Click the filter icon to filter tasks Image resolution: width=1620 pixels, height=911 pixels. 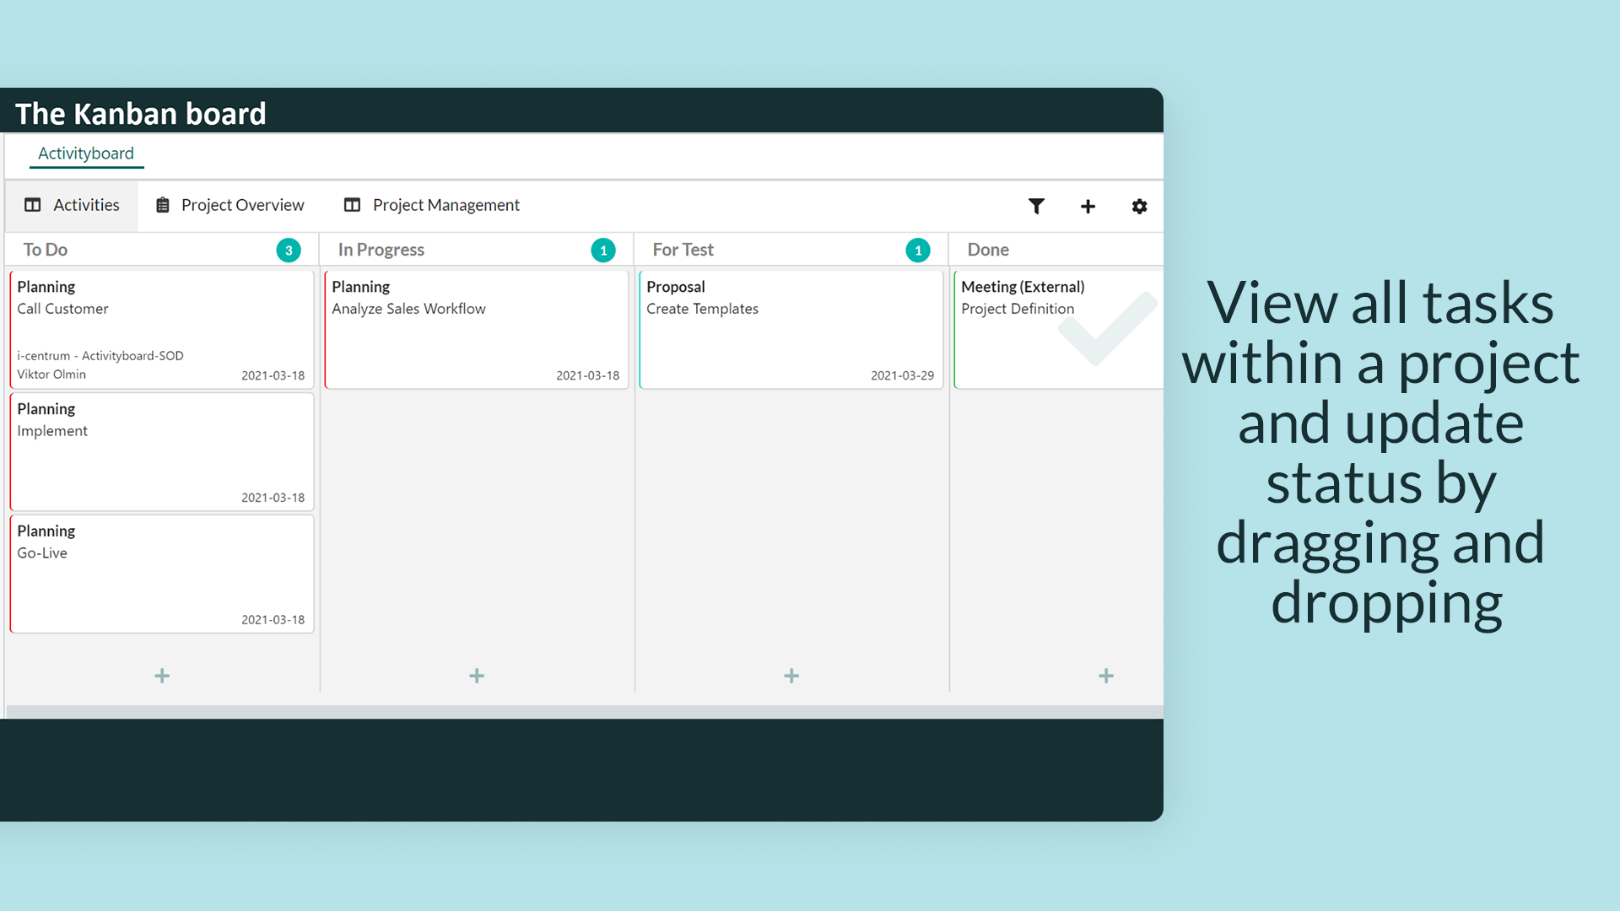[1034, 206]
